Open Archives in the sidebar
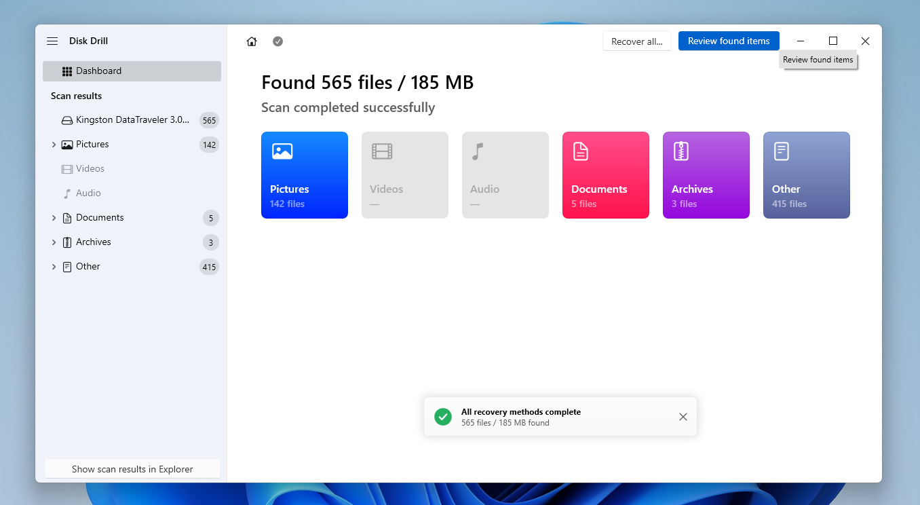Screen dimensions: 920x505 (x=132, y=242)
